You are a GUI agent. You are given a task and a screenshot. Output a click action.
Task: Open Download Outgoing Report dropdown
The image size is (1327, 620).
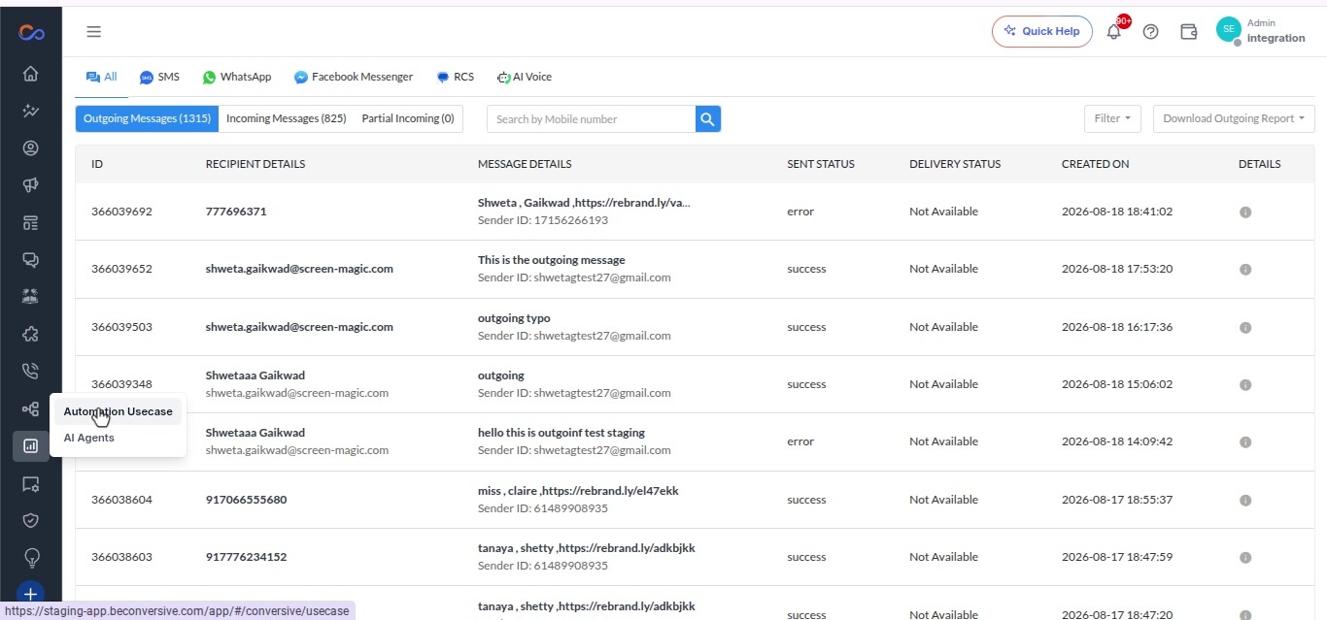1234,118
